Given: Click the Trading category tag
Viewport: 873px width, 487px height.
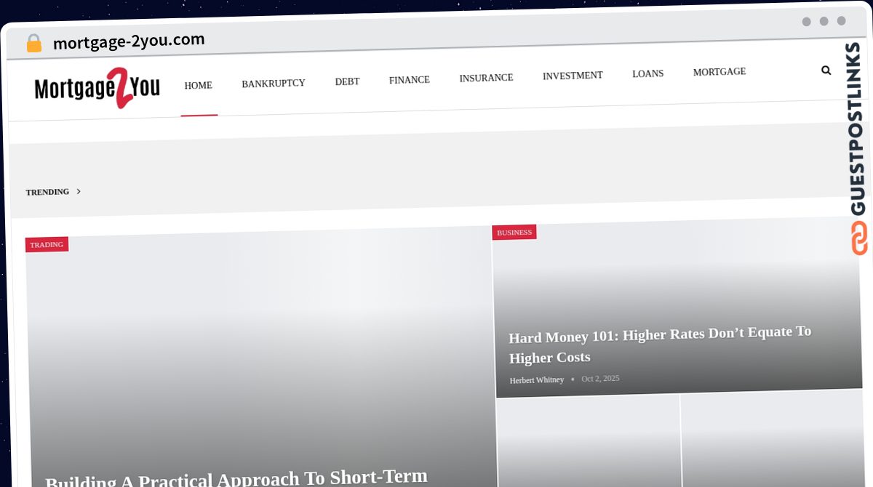Looking at the screenshot, I should pyautogui.click(x=47, y=244).
